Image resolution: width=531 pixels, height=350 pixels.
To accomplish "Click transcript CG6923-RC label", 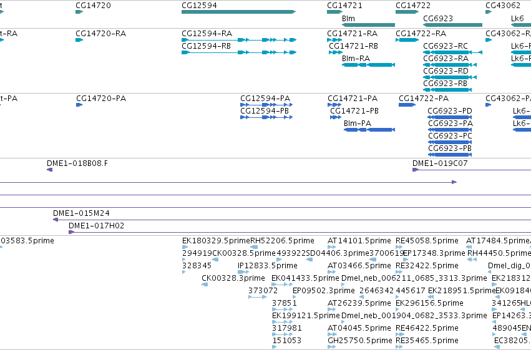I will pyautogui.click(x=446, y=46).
